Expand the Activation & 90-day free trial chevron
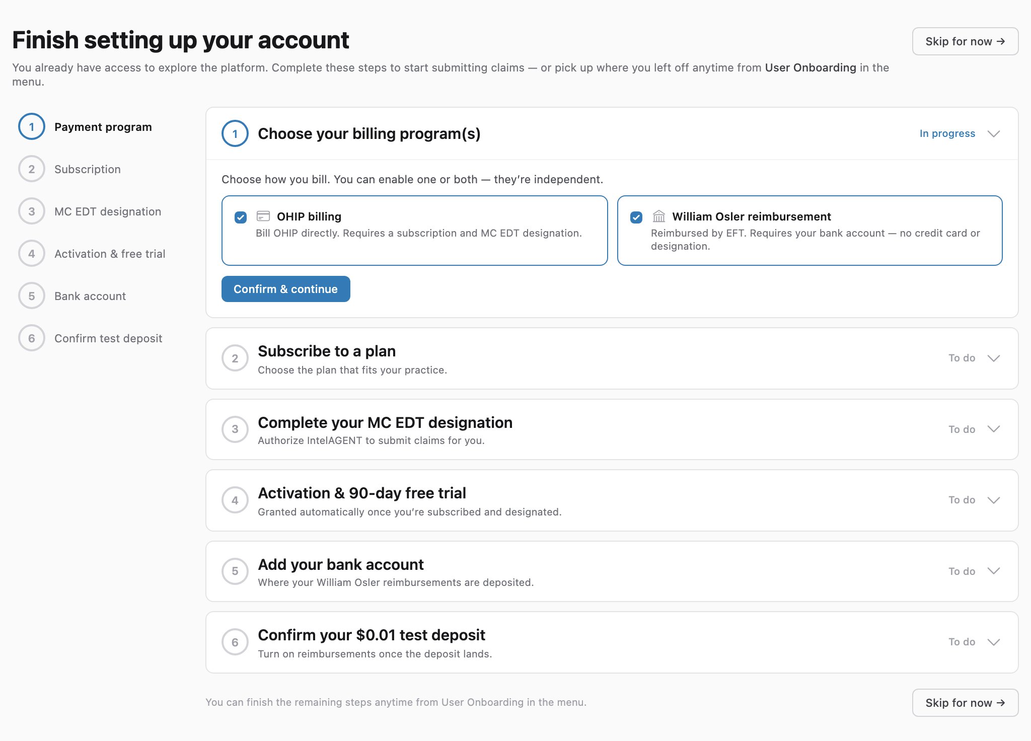Screen dimensions: 1031x741 [993, 500]
